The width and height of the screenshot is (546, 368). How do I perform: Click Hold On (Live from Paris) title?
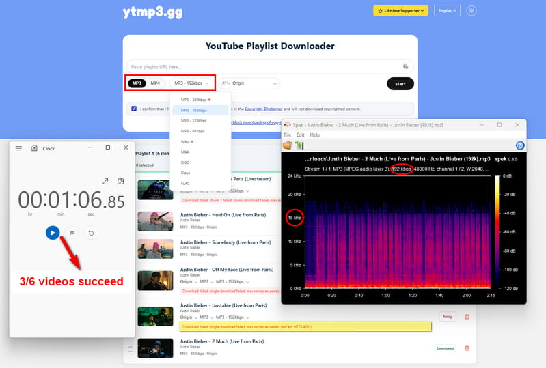click(x=223, y=215)
